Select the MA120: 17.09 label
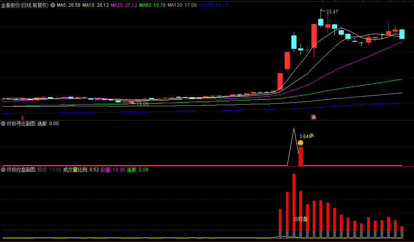This screenshot has height=242, width=414. click(182, 5)
